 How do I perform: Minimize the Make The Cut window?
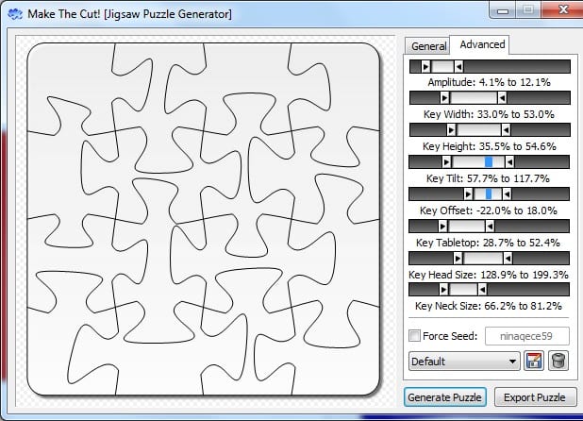(x=502, y=10)
